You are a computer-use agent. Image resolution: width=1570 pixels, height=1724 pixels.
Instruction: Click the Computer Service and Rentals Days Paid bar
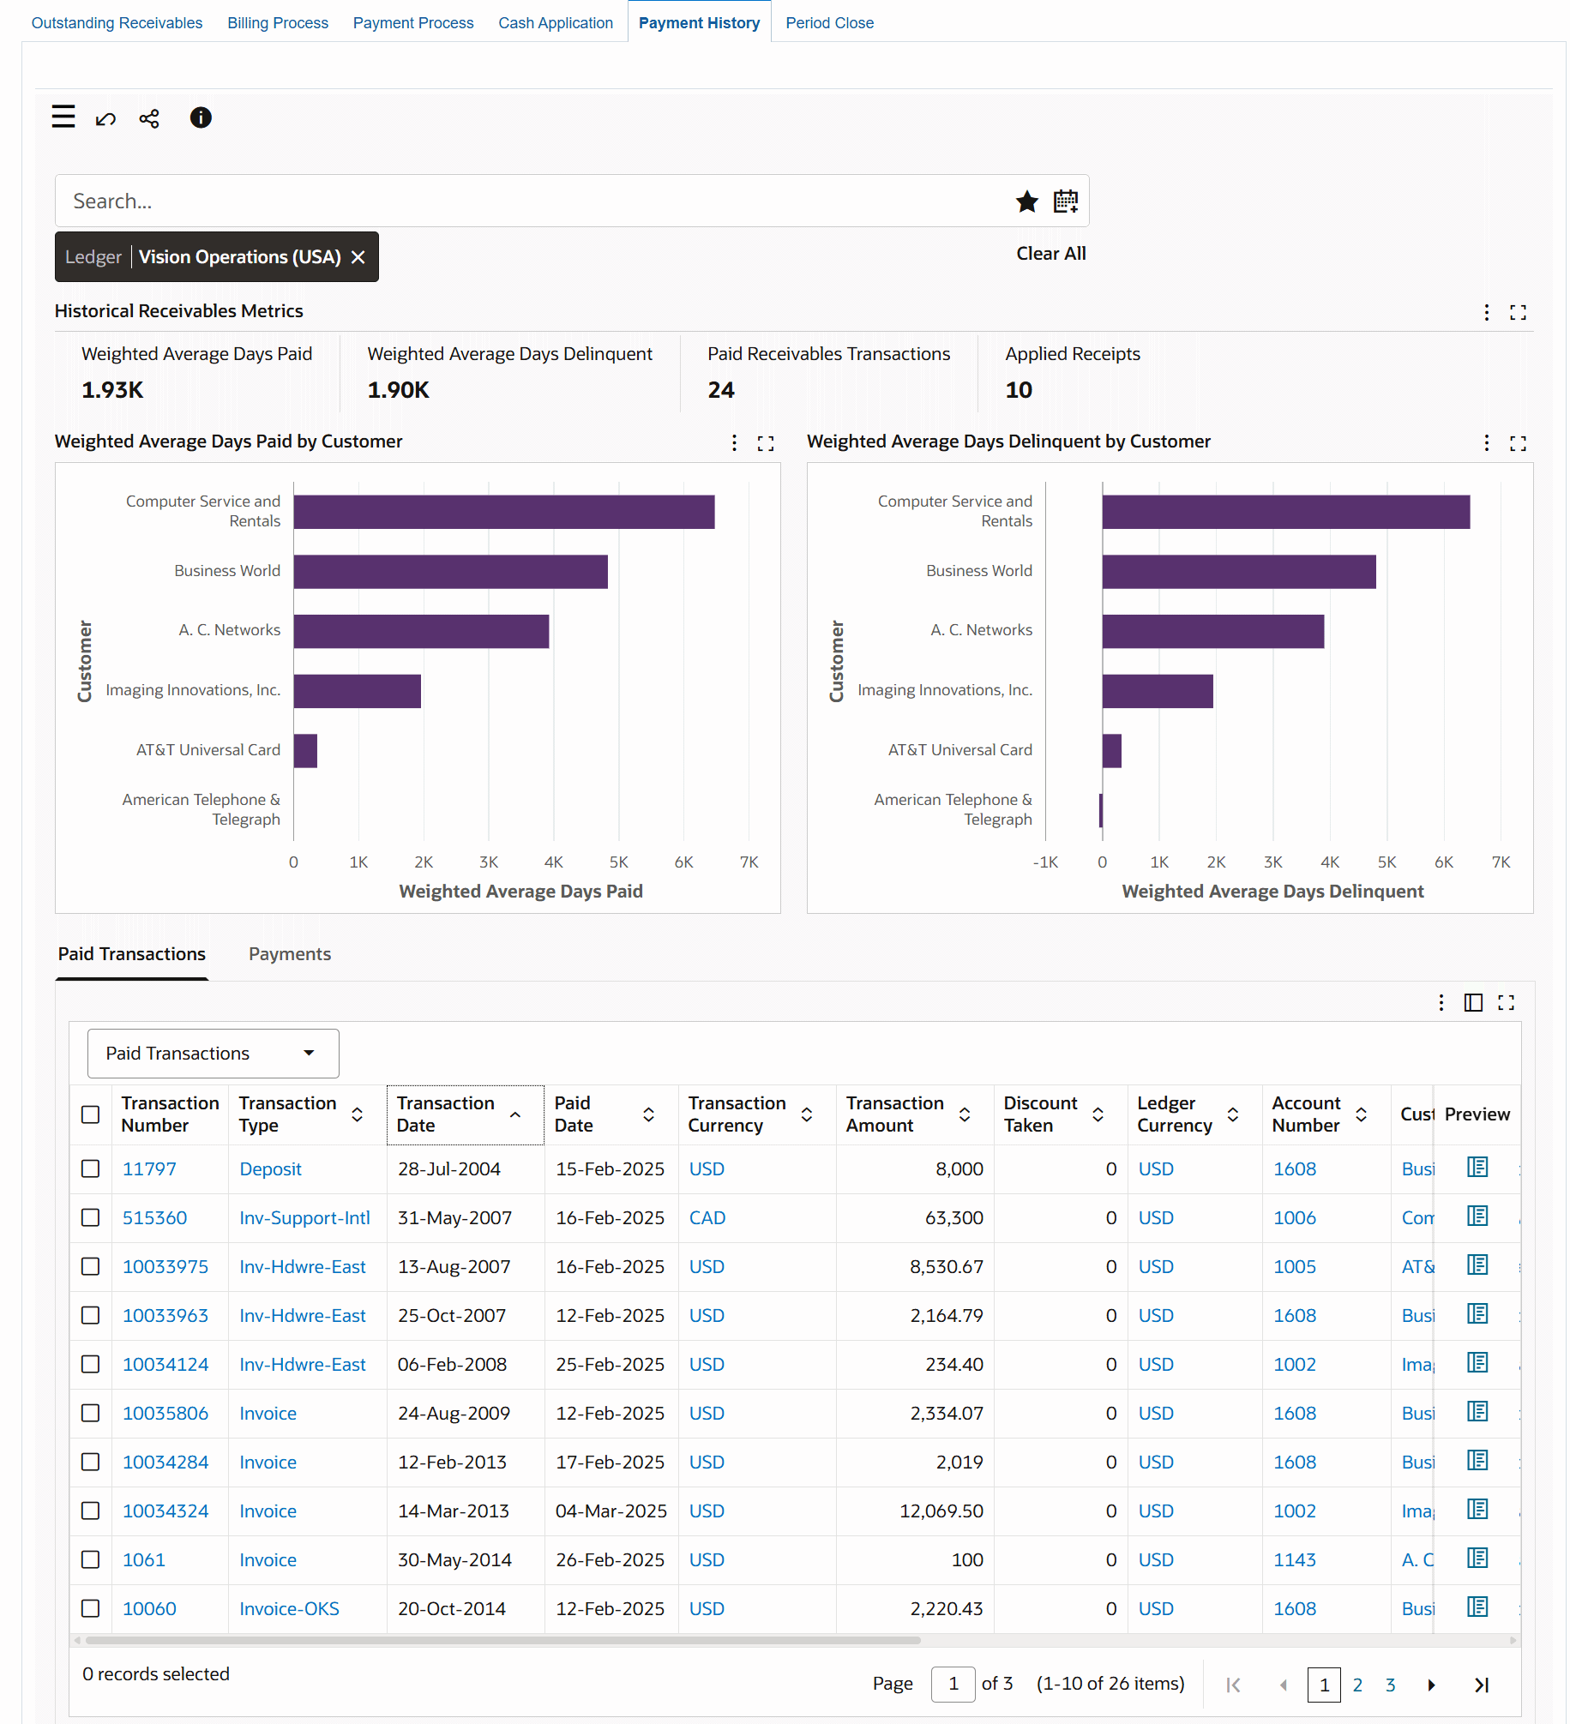[504, 512]
